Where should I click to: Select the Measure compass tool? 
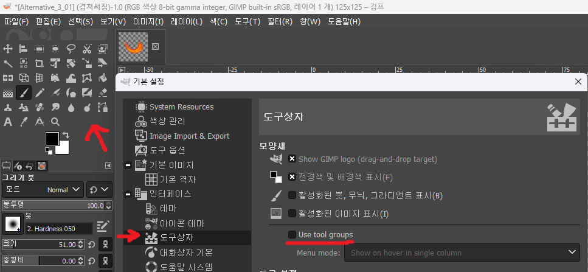pos(39,122)
